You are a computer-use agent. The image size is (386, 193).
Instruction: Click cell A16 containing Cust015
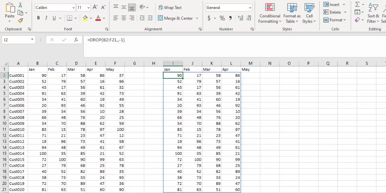click(x=18, y=159)
